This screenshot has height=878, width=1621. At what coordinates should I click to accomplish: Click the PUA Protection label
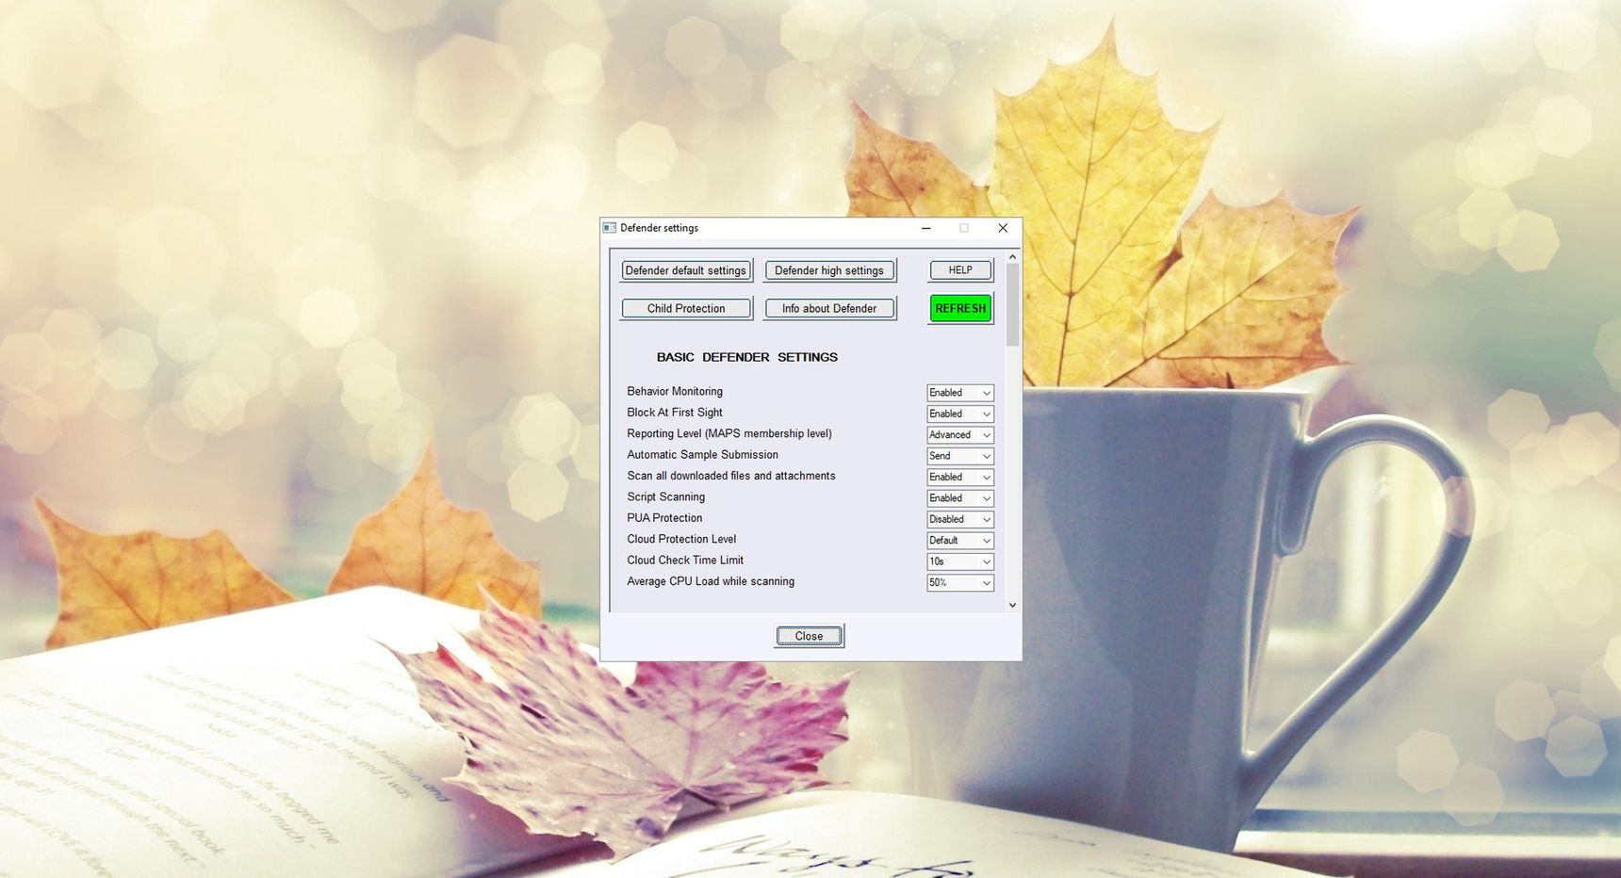pyautogui.click(x=664, y=518)
